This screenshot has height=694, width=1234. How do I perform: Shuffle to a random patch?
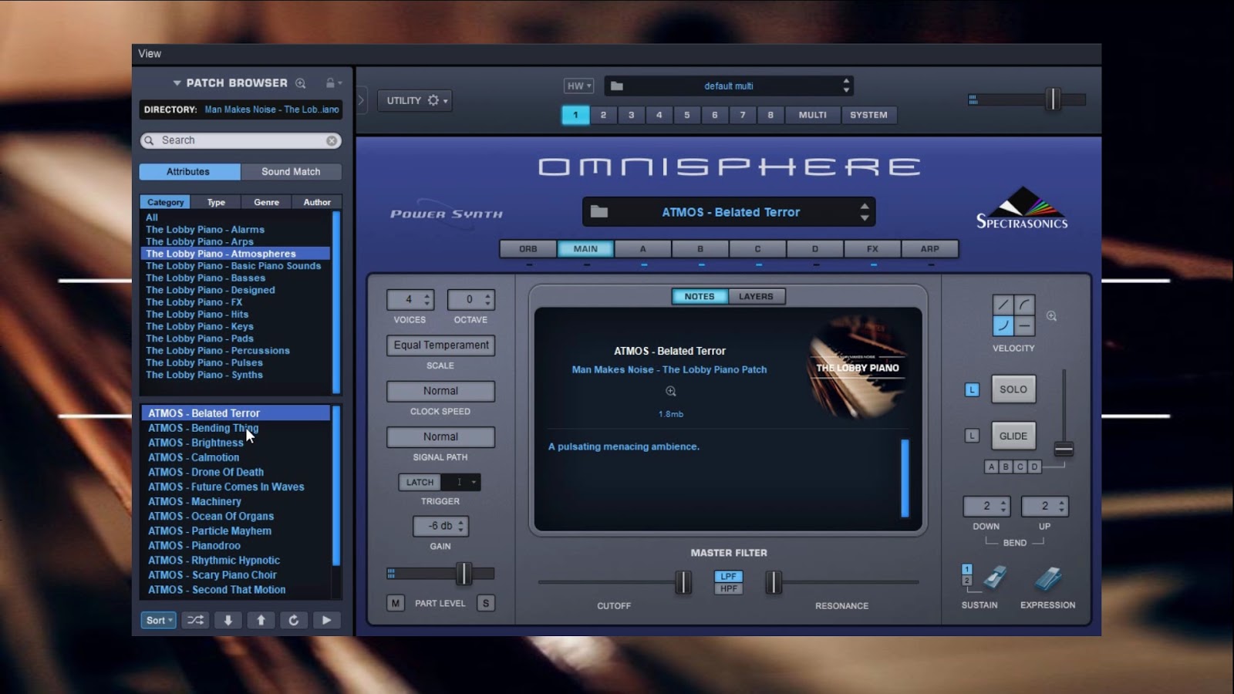194,620
